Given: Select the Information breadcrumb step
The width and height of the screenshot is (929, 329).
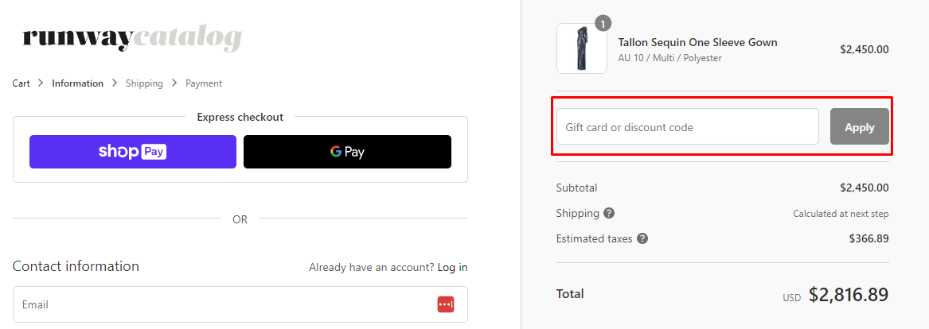Looking at the screenshot, I should click(x=78, y=83).
